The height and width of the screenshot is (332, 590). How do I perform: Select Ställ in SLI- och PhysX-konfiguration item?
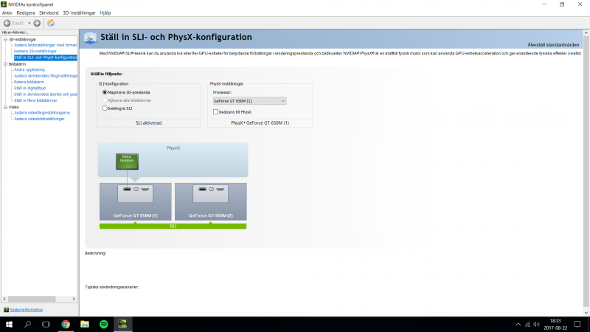(x=46, y=58)
